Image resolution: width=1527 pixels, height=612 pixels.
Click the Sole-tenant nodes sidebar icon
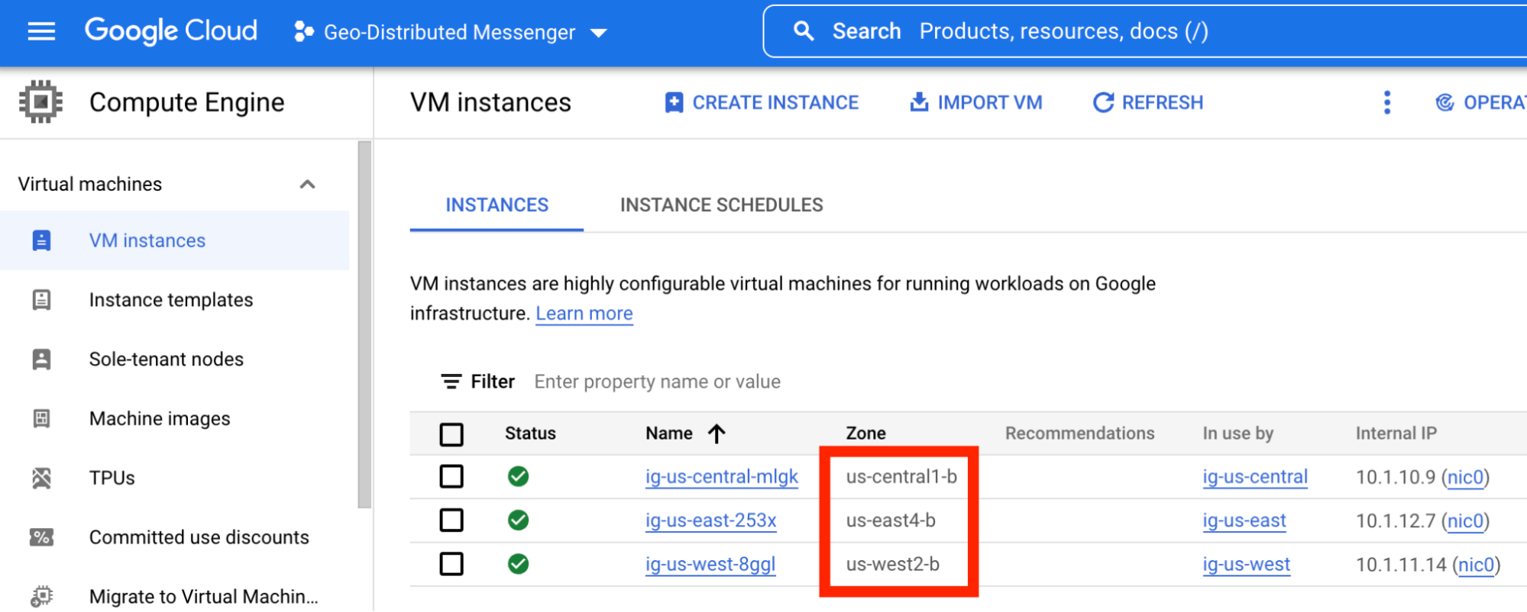(x=42, y=359)
